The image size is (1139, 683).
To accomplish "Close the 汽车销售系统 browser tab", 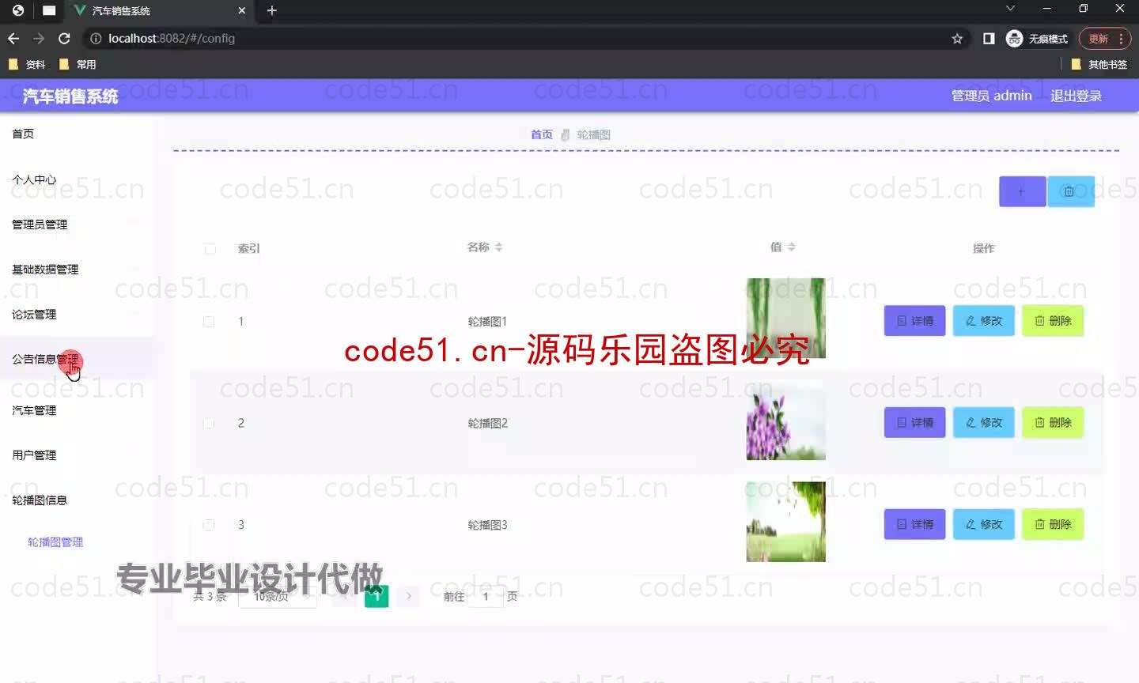I will point(242,10).
